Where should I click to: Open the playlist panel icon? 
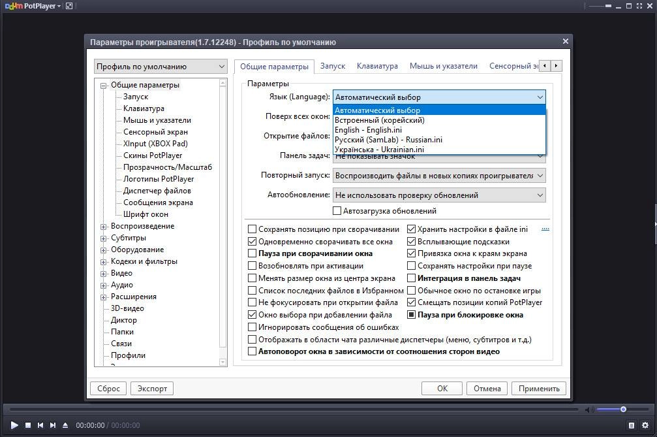[632, 425]
